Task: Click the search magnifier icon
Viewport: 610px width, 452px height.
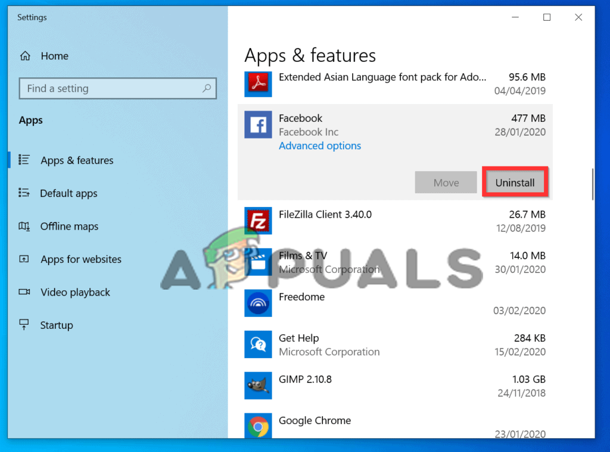Action: pos(207,88)
